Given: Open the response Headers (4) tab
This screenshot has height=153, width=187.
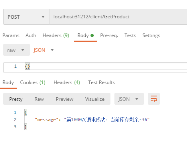Looking at the screenshot, I should tap(67, 82).
